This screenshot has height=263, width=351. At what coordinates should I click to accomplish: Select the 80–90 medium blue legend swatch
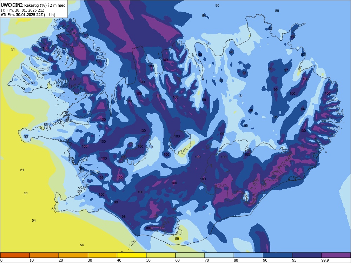[x=248, y=255]
